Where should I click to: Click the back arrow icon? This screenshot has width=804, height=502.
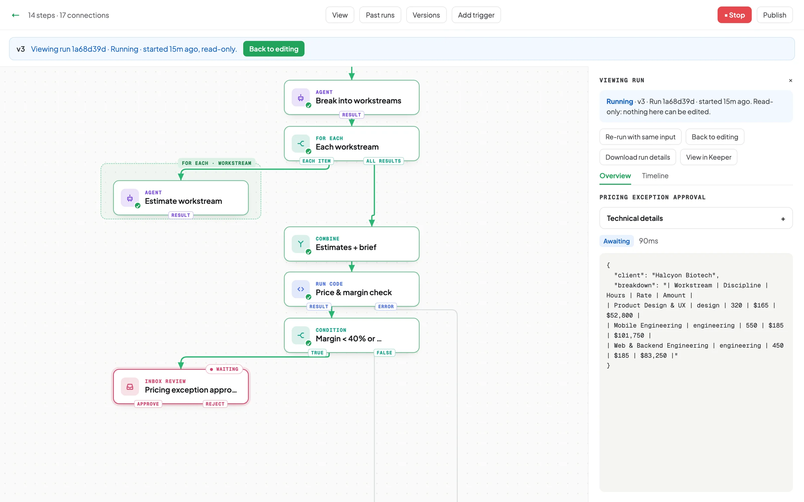[15, 15]
